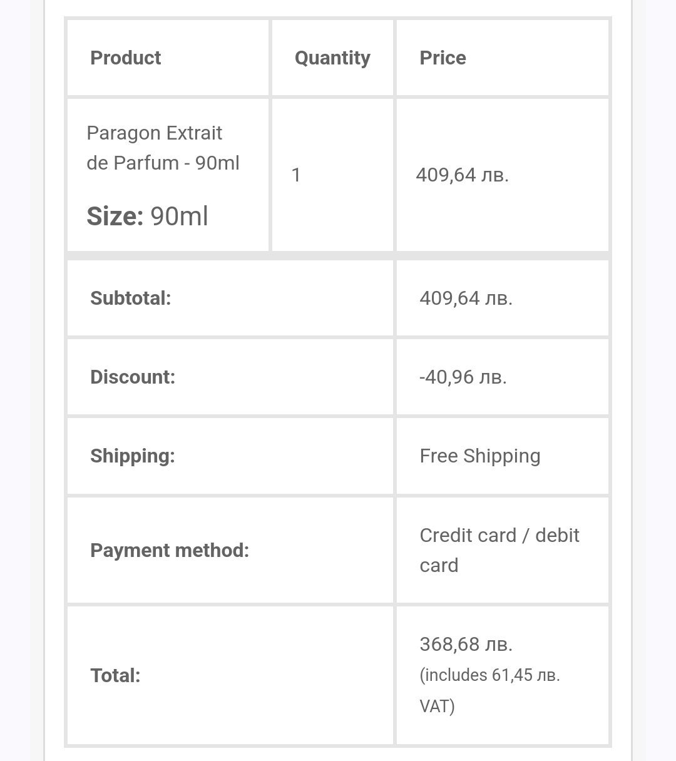Select the bold Size label
Viewport: 676px width, 761px height.
pos(115,216)
